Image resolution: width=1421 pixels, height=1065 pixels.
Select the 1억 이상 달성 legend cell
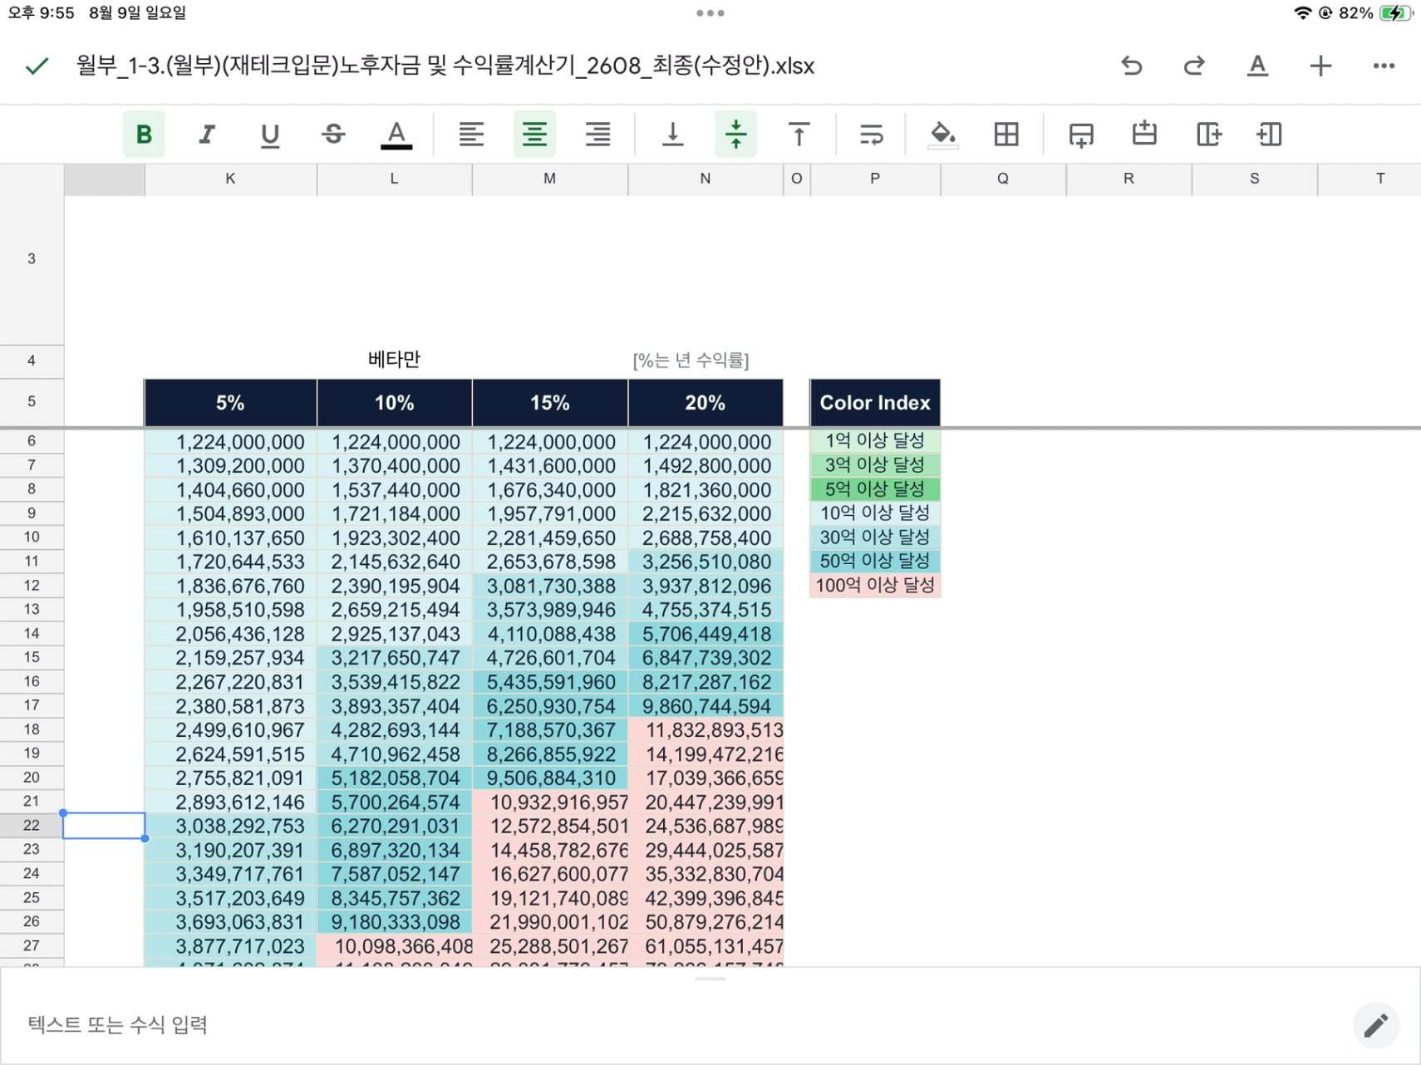point(875,441)
